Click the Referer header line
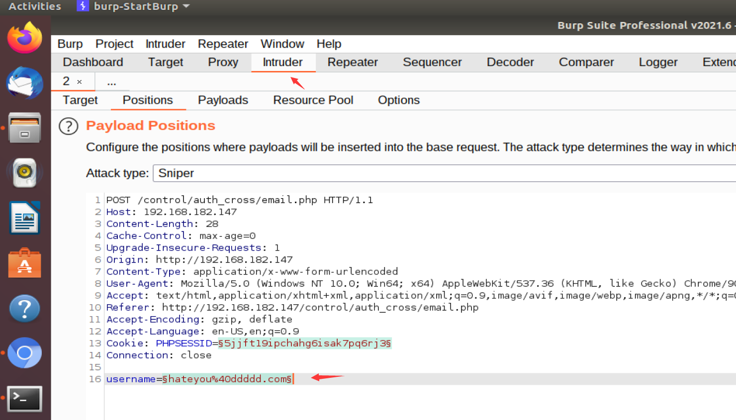This screenshot has width=736, height=420. (292, 307)
